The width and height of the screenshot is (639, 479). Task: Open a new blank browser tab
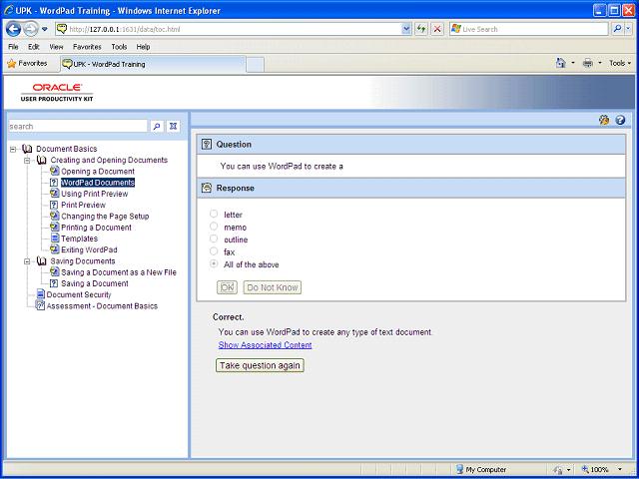pos(256,65)
